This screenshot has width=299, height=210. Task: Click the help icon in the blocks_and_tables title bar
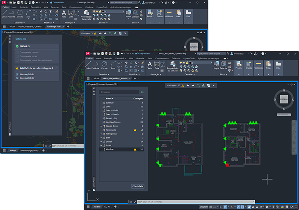pyautogui.click(x=263, y=53)
